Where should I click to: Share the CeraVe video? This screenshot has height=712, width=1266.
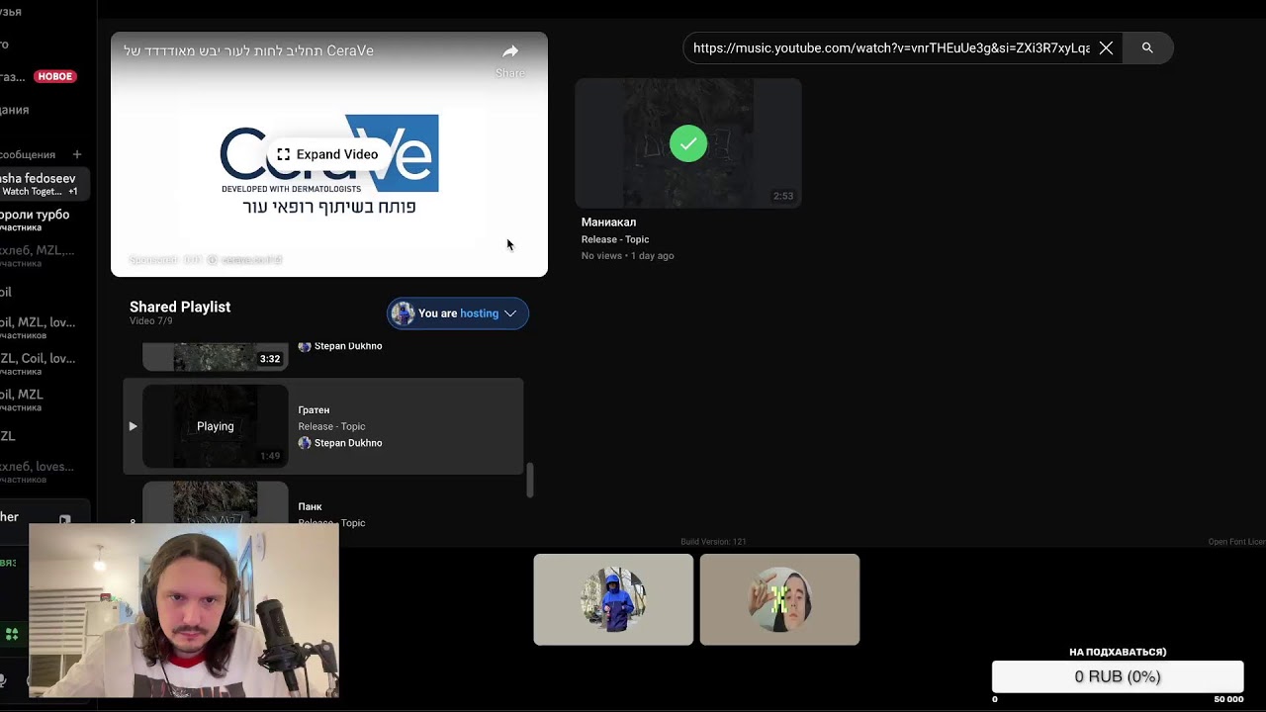[x=510, y=59]
